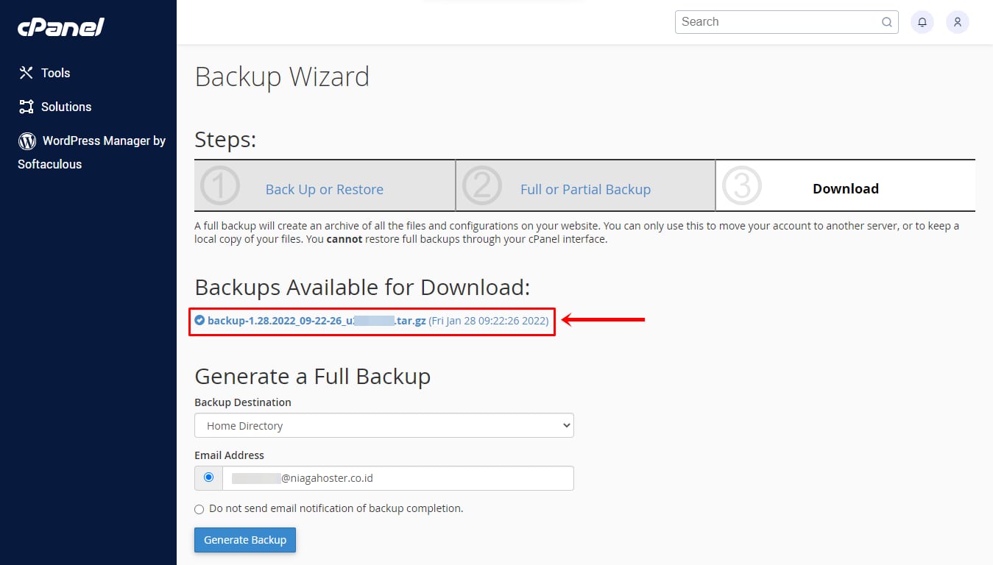This screenshot has width=993, height=565.
Task: Click the Email Address text field
Action: point(397,478)
